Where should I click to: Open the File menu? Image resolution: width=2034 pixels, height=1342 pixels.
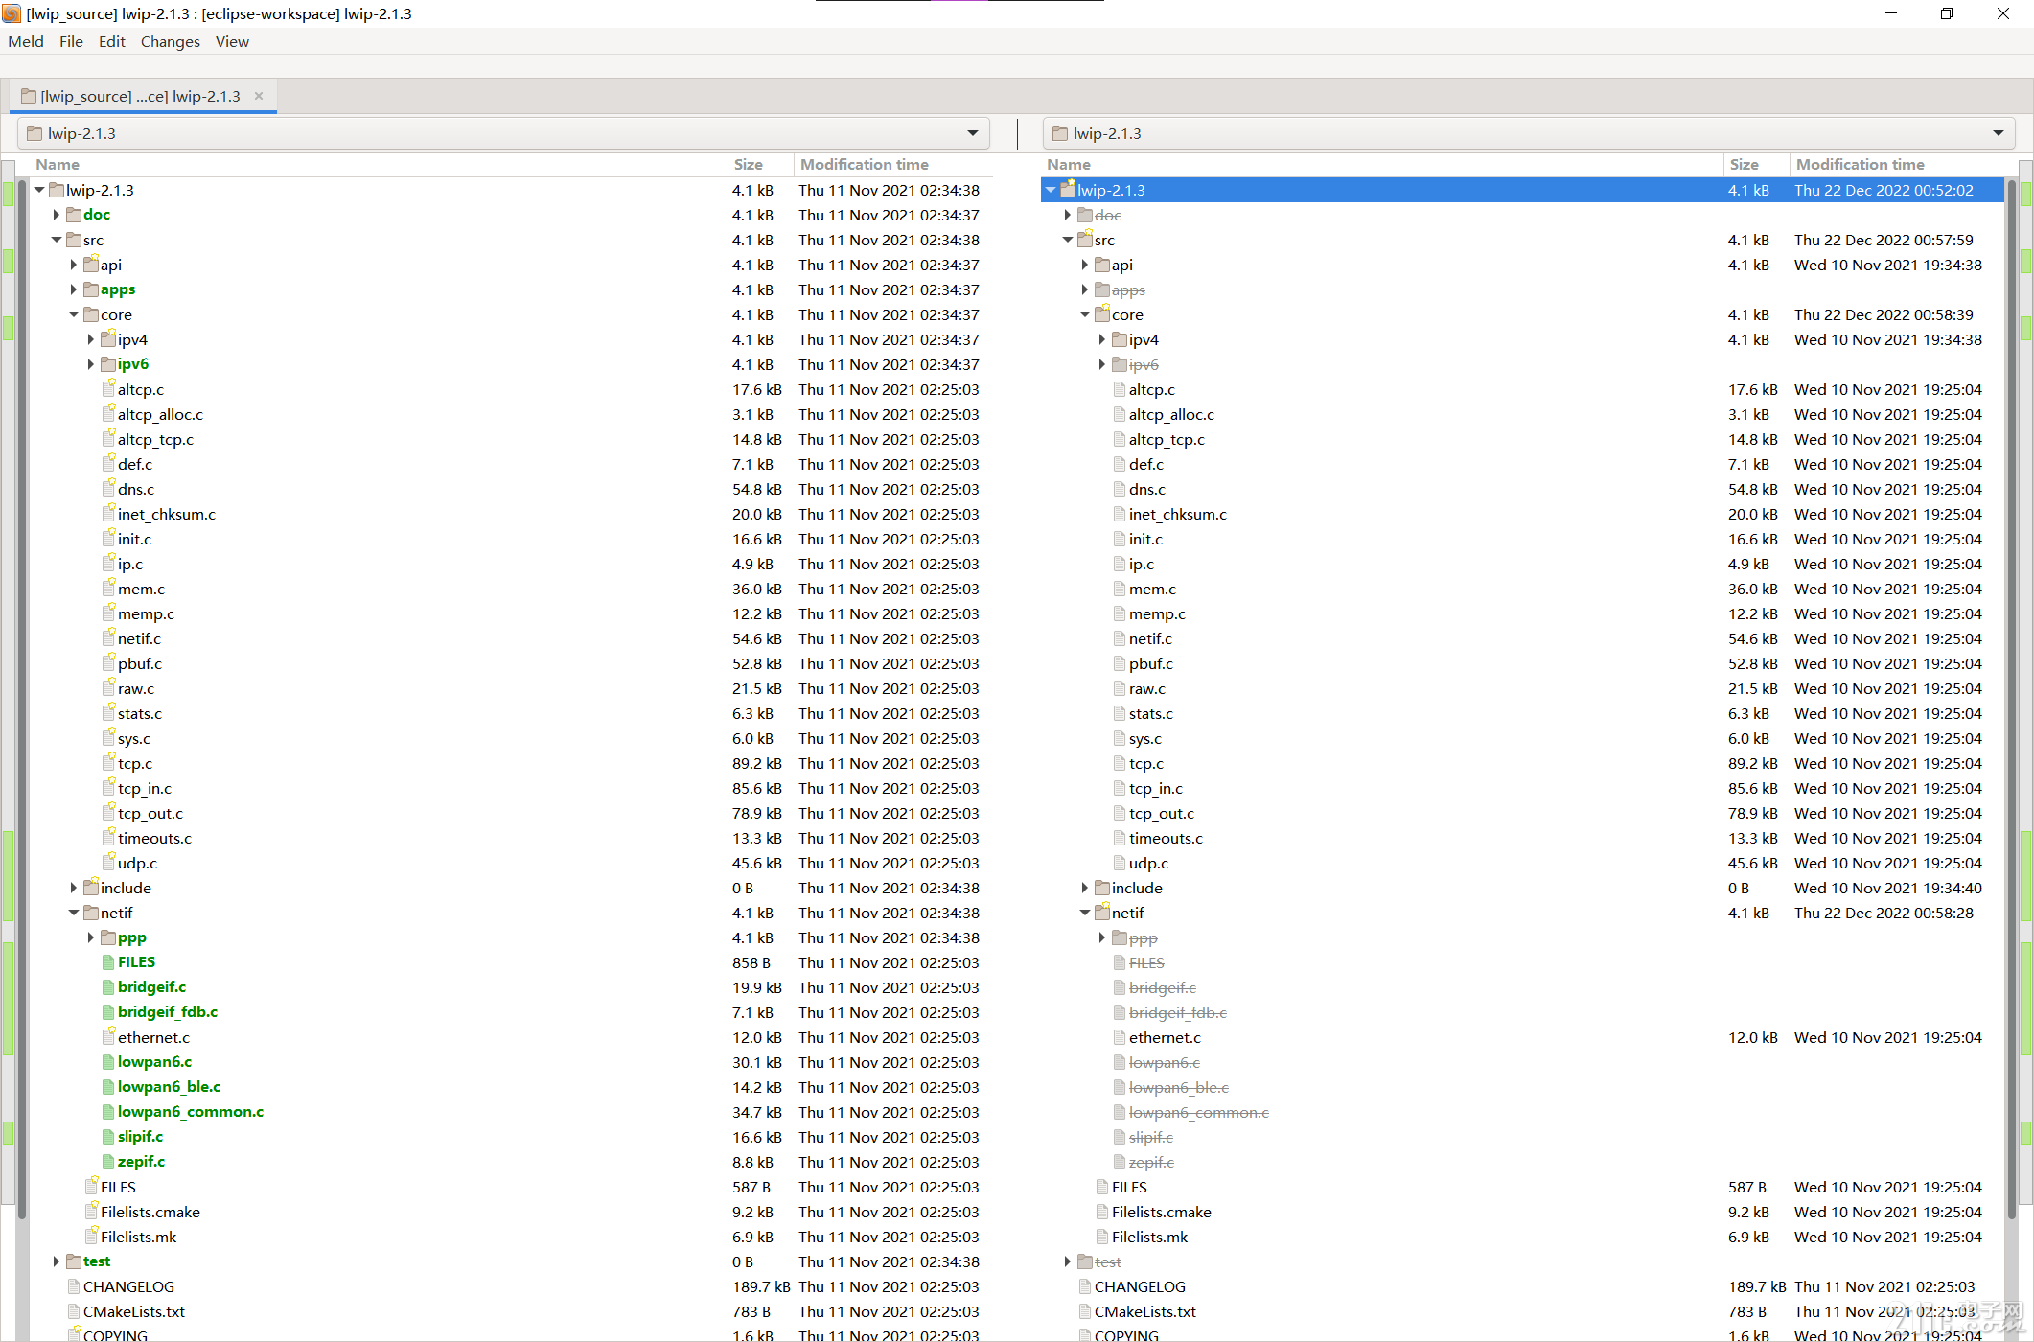click(x=71, y=41)
